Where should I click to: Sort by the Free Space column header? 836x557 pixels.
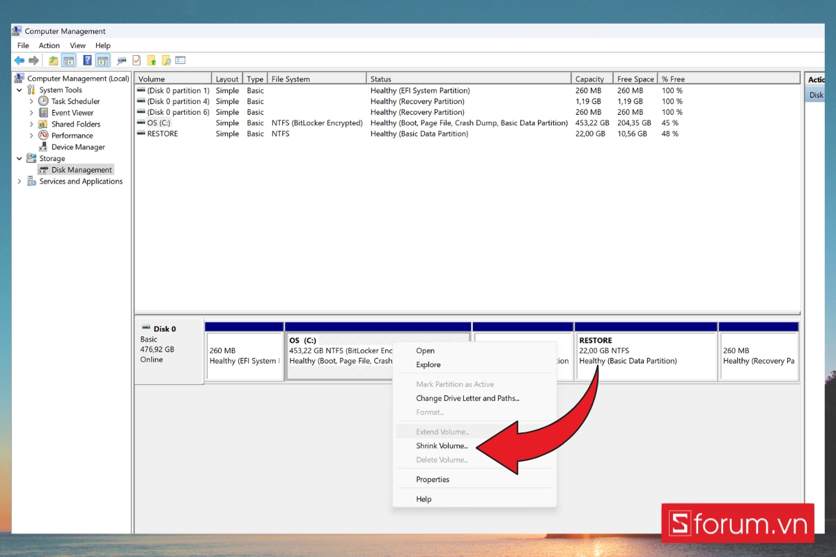[635, 79]
